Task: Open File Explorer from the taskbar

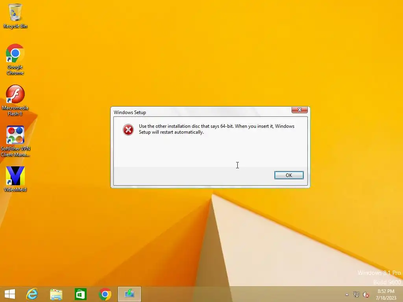Action: pos(56,294)
